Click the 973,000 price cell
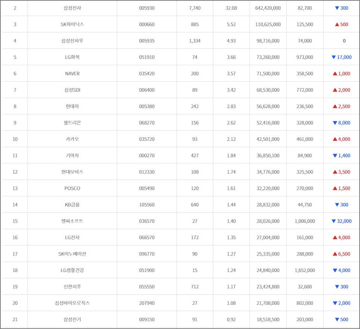Screen dimensions: 360x329 (305, 57)
